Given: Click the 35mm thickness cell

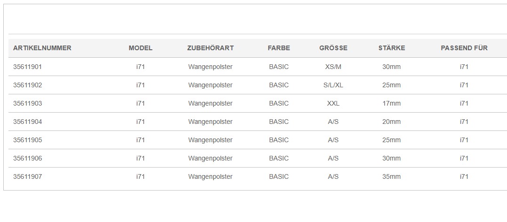Looking at the screenshot, I should [392, 176].
